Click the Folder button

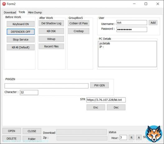click(32, 139)
